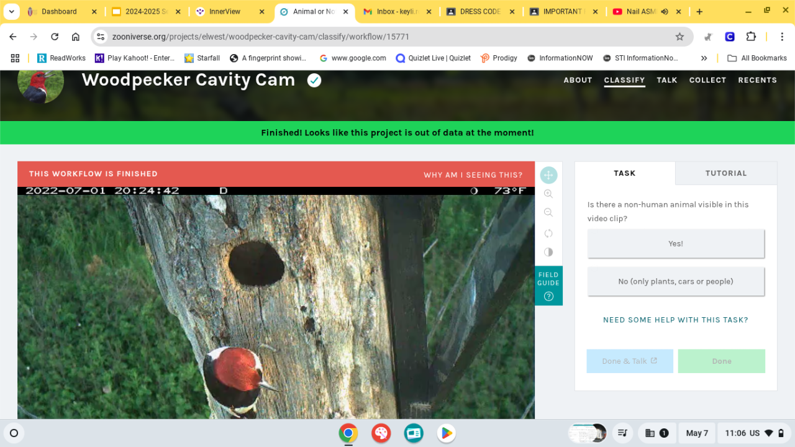Go to the browser home page
Image resolution: width=795 pixels, height=447 pixels.
tap(76, 37)
